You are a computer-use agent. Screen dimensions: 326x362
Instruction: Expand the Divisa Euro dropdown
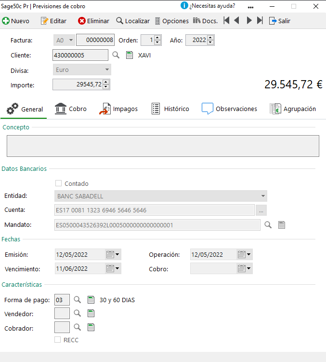(107, 70)
